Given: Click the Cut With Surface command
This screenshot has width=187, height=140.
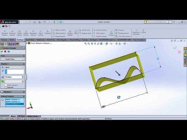Looking at the screenshot, I should pyautogui.click(x=123, y=36).
